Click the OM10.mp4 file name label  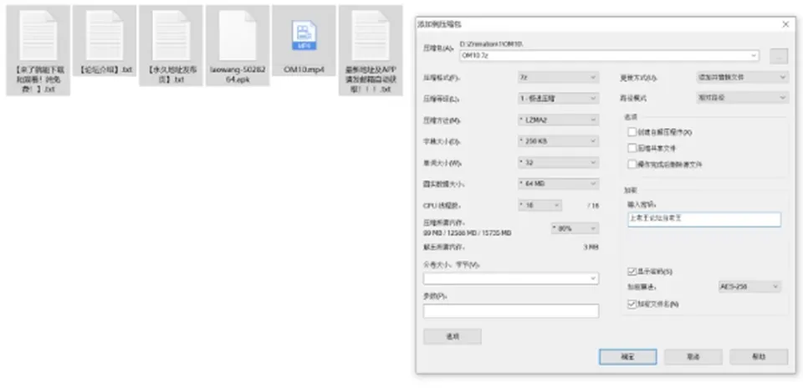pos(304,69)
